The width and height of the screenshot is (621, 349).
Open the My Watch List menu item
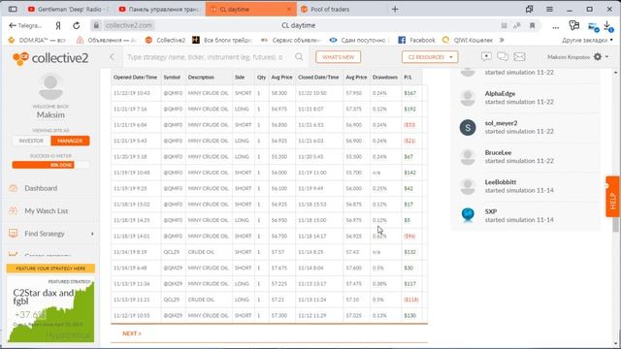click(x=47, y=211)
